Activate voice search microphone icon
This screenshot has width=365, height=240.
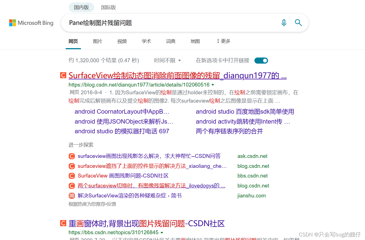coord(284,23)
